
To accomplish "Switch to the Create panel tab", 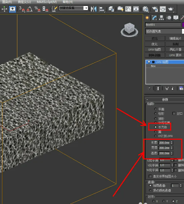I will tap(147, 18).
